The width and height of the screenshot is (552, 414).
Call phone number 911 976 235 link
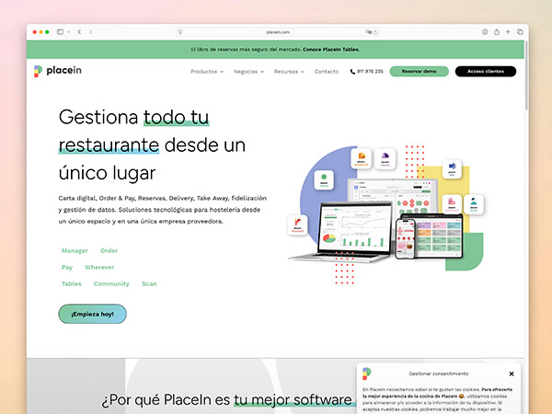click(370, 72)
